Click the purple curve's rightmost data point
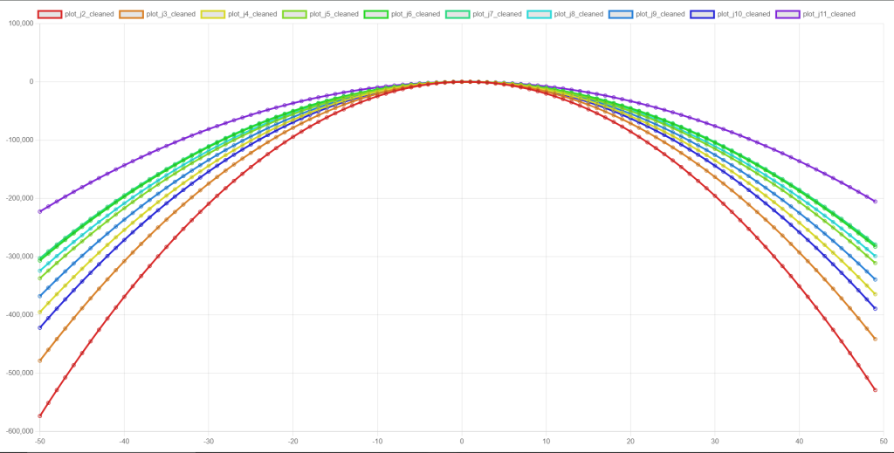Screen dimensions: 894x453 [875, 202]
